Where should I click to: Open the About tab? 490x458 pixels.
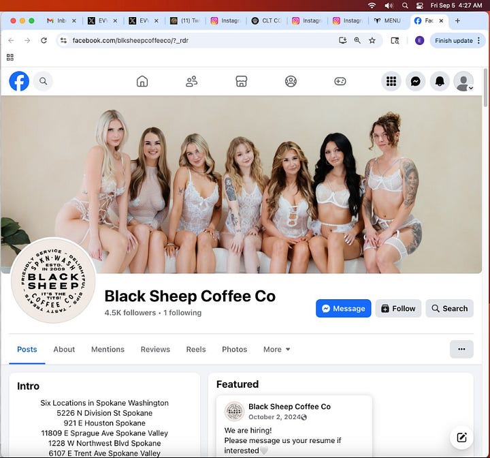click(x=64, y=350)
